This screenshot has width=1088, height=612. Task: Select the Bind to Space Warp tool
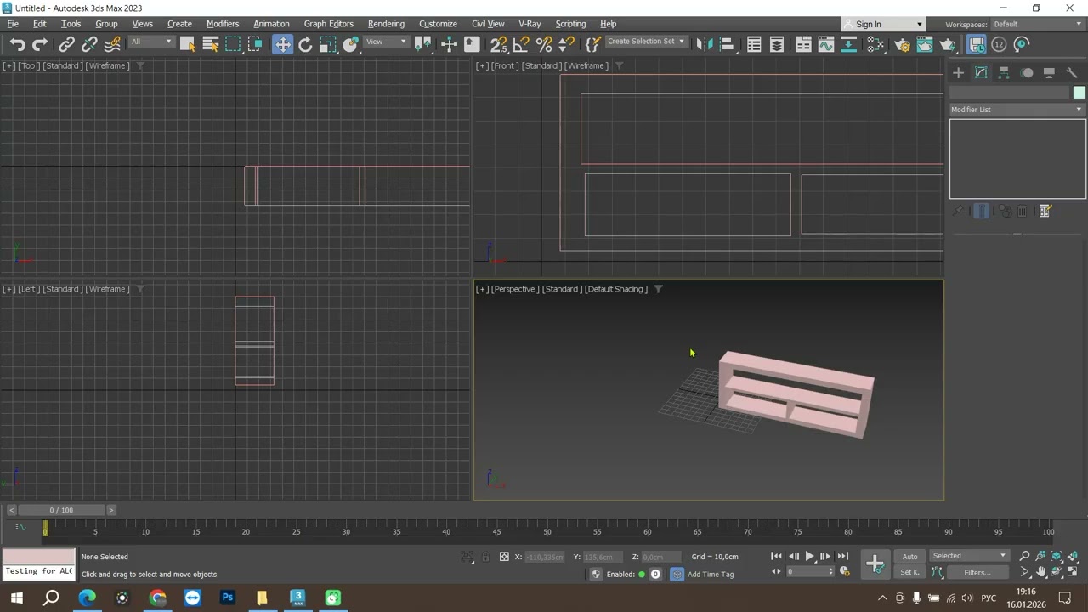click(x=112, y=44)
